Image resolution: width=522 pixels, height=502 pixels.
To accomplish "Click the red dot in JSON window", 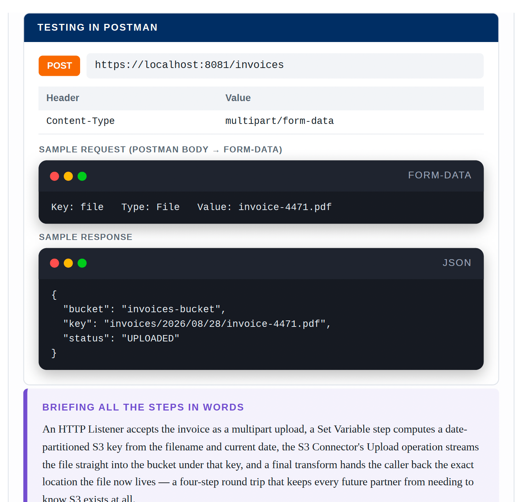I will (54, 263).
